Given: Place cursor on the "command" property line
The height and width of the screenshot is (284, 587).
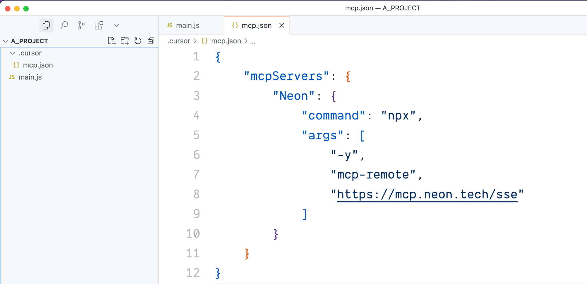Looking at the screenshot, I should (x=333, y=115).
